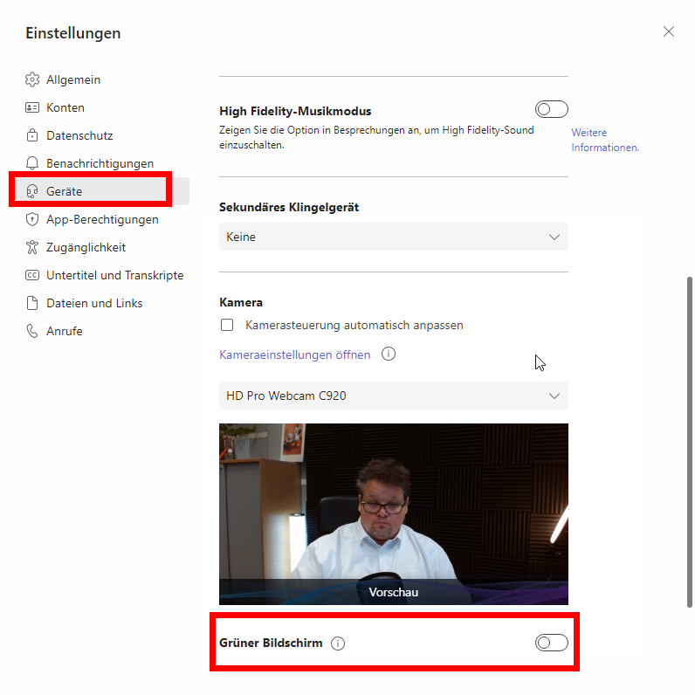Click the Konten ID card icon

tap(32, 107)
